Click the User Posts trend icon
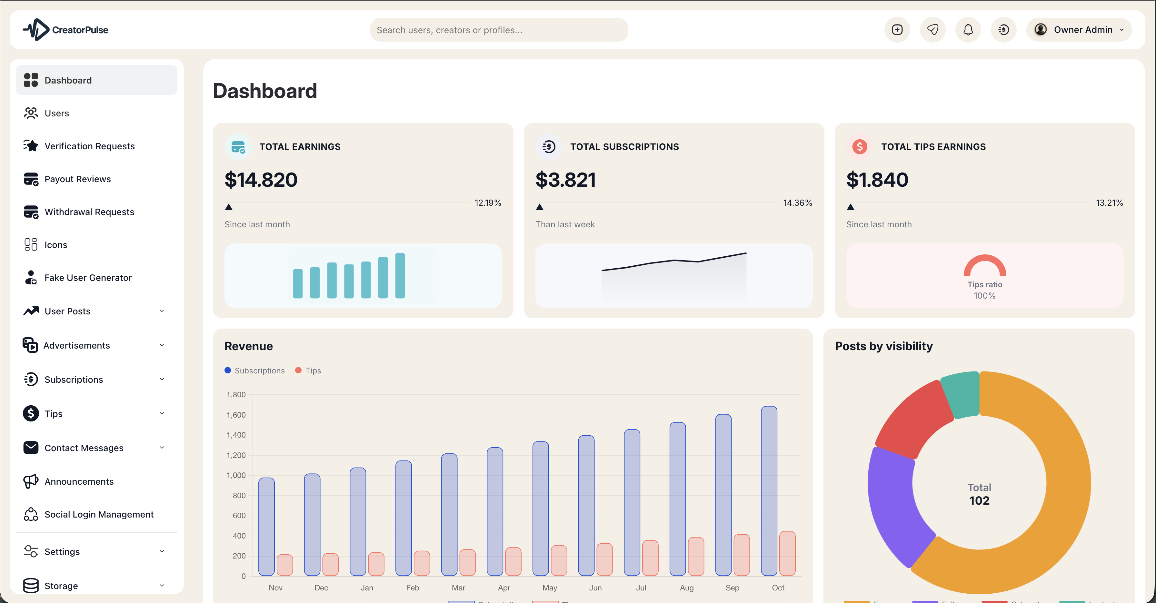Viewport: 1156px width, 603px height. tap(31, 311)
